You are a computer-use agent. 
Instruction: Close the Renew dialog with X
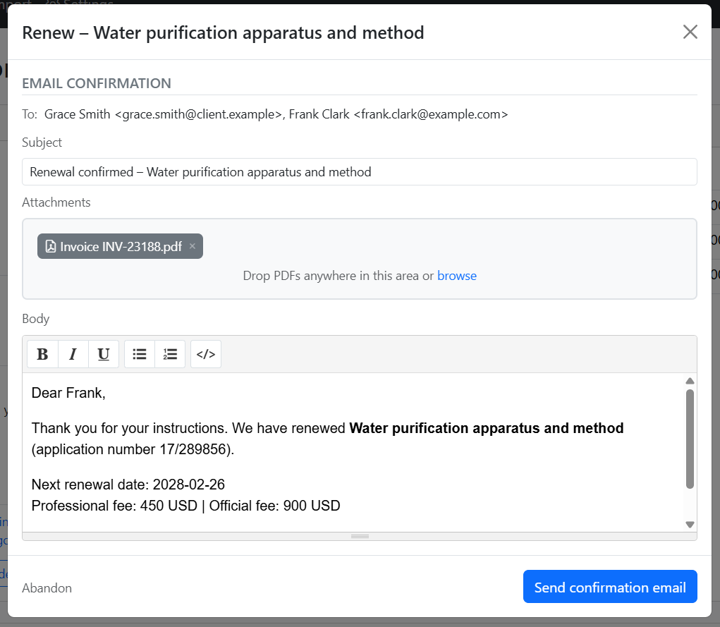(x=690, y=32)
